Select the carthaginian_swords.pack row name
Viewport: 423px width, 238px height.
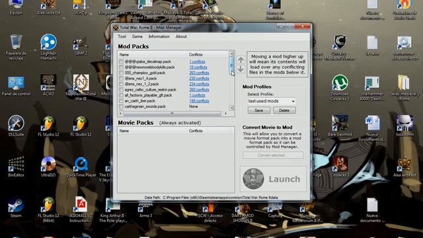pyautogui.click(x=145, y=106)
